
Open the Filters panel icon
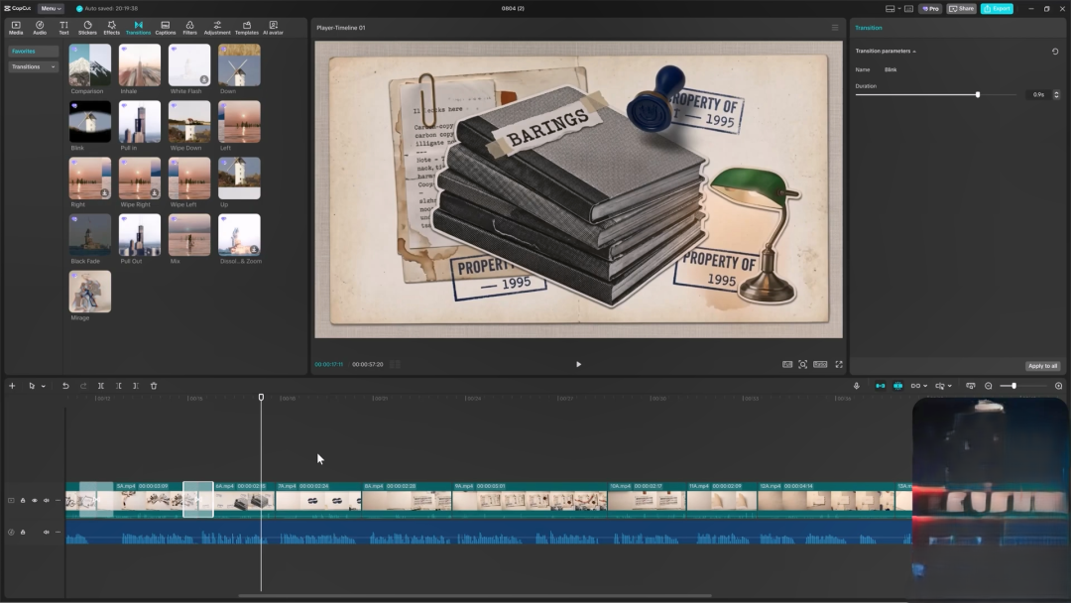(189, 28)
